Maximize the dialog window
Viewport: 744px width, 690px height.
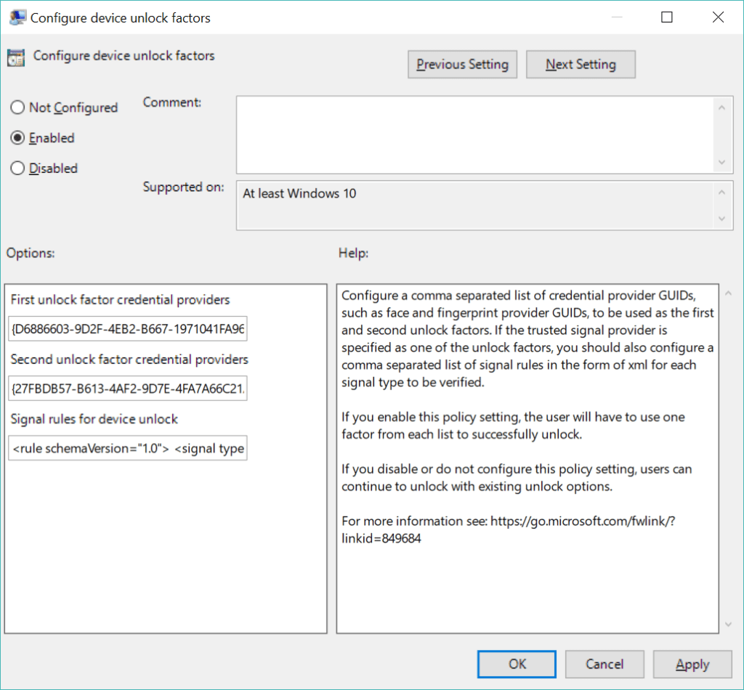pyautogui.click(x=666, y=17)
